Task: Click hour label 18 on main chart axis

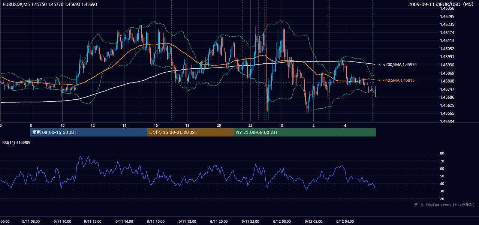Action: pyautogui.click(x=187, y=125)
